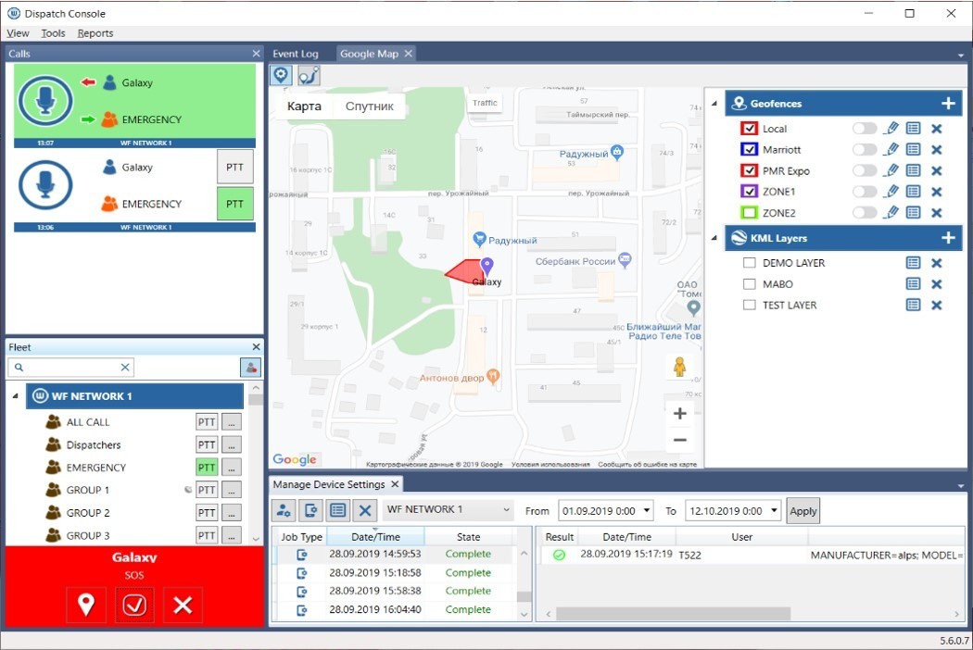Delete the ZONE1 geofence
Viewport: 973px width, 650px height.
(x=936, y=192)
